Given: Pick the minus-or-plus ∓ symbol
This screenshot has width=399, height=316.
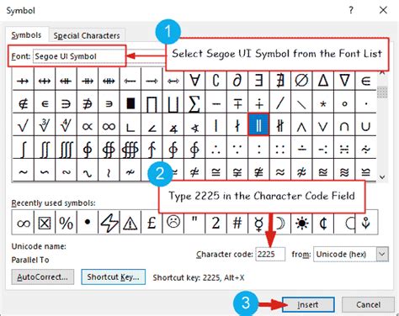Looking at the screenshot, I should [x=237, y=103].
